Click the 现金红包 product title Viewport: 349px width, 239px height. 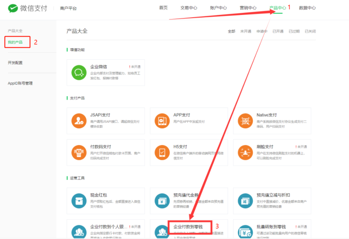99,195
